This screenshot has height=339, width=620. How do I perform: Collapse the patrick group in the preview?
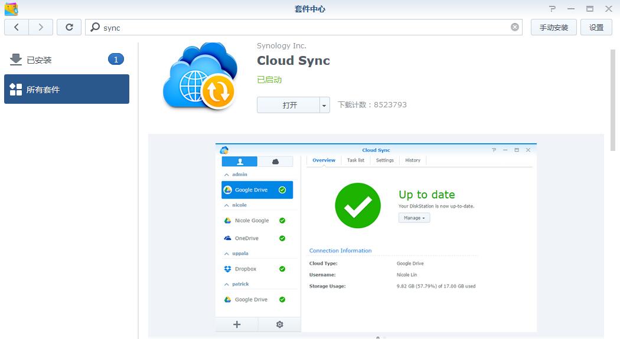(x=227, y=284)
